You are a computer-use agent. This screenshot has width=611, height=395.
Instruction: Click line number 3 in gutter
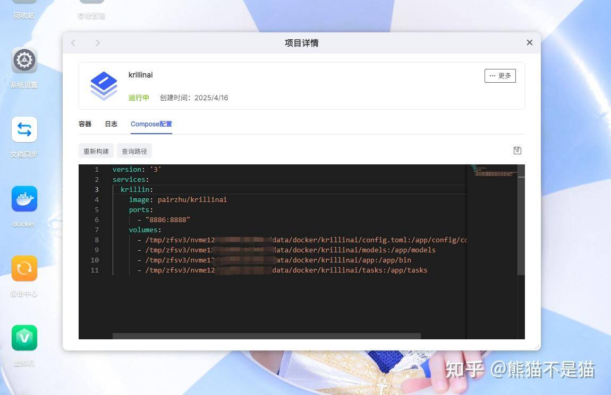coord(97,189)
